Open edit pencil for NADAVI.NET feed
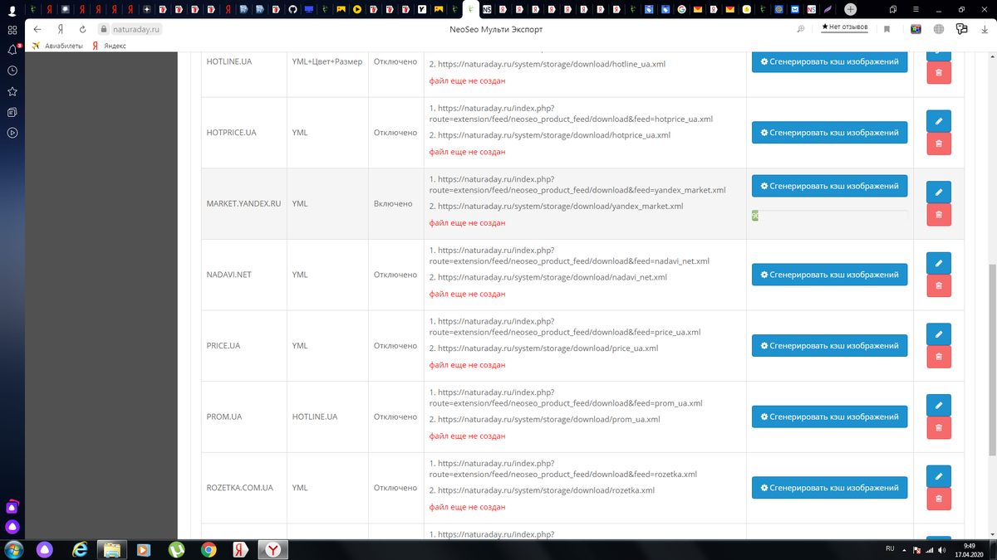This screenshot has height=560, width=997. pyautogui.click(x=938, y=263)
